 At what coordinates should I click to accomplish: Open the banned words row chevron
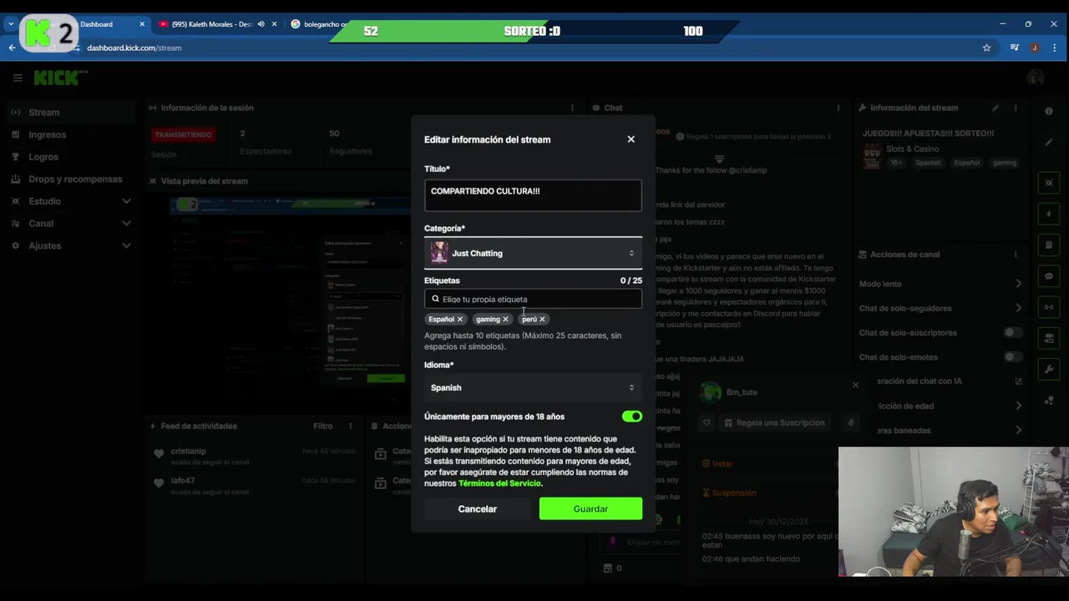pos(1018,431)
